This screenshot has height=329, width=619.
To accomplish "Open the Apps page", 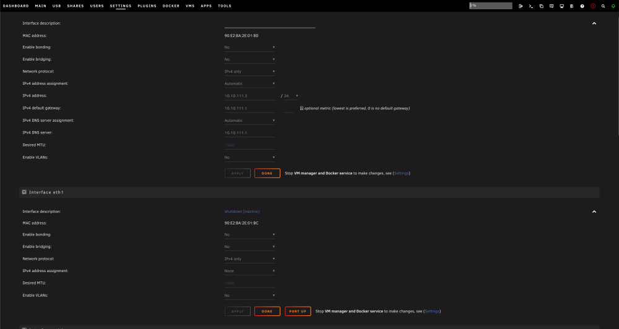I will tap(206, 6).
